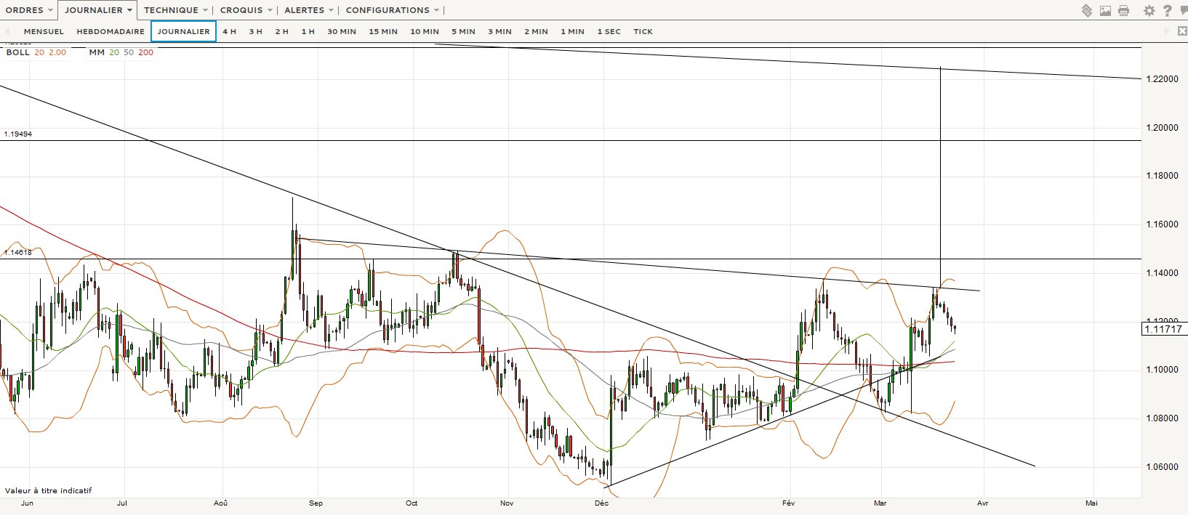
Task: Expand the CROQUIS drawing menu
Action: (246, 10)
